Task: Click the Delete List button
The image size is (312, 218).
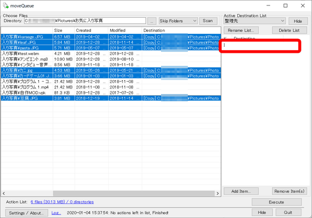Action: [x=289, y=31]
